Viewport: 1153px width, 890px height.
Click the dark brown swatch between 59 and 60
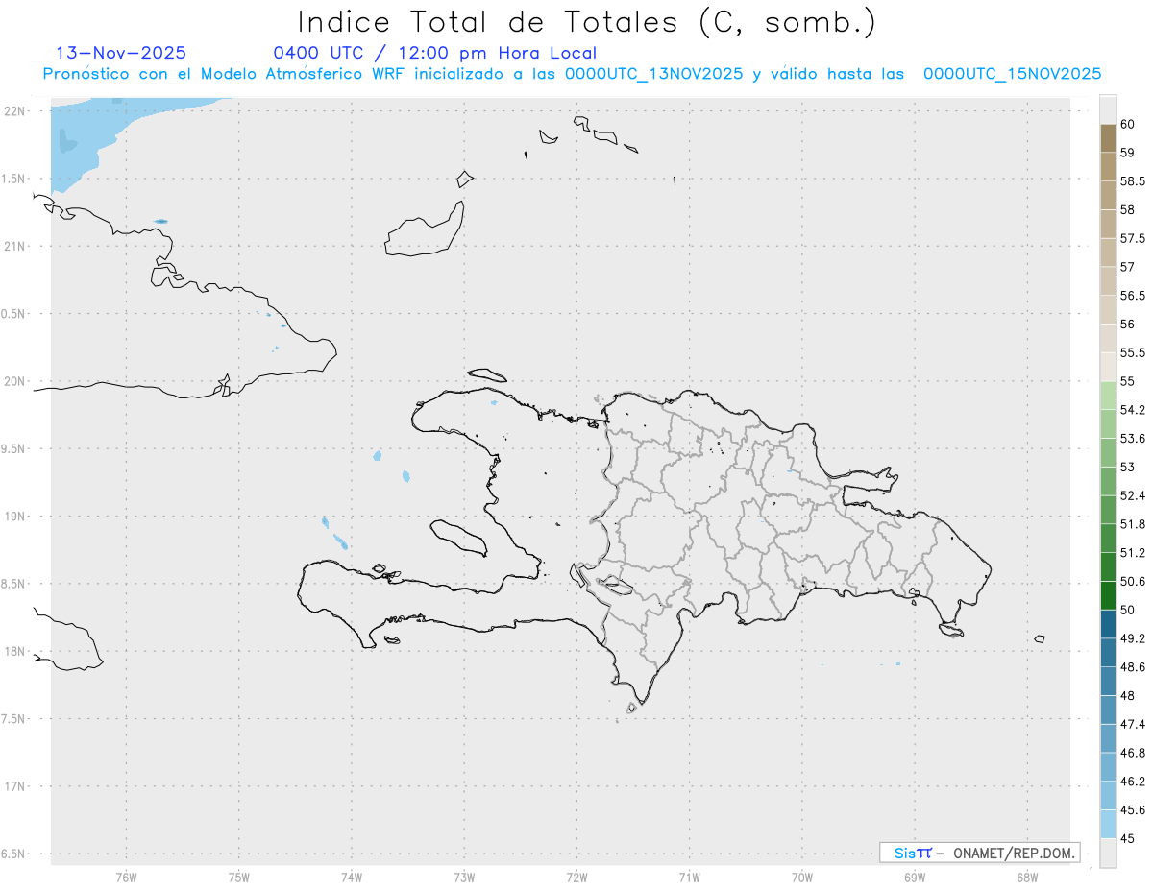click(x=1108, y=138)
